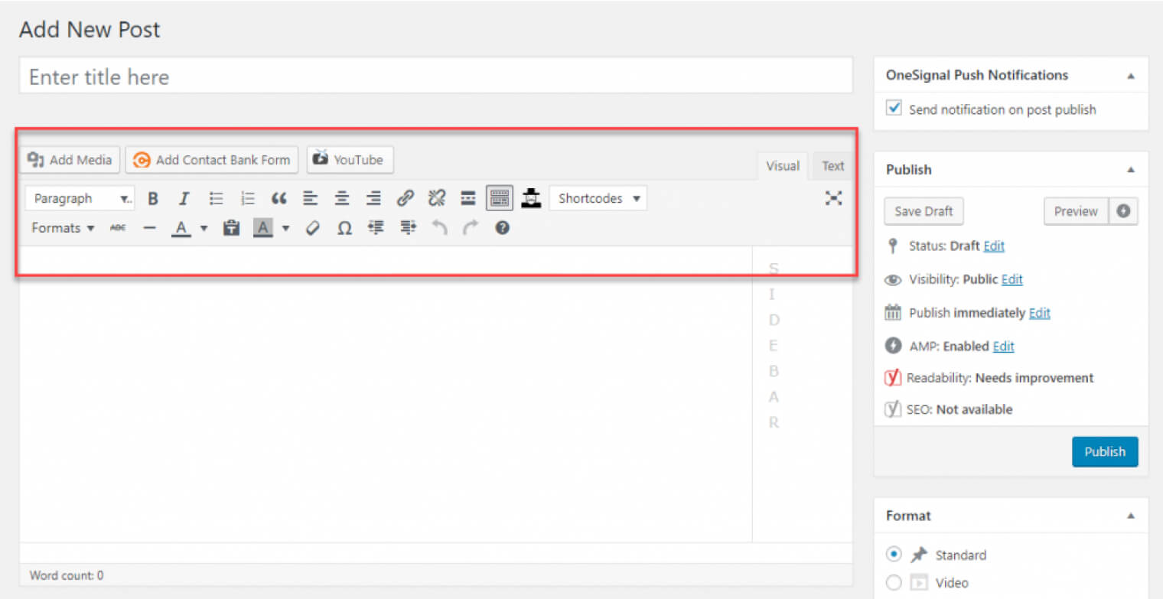1163x599 pixels.
Task: Paste as text clipboard icon
Action: (x=231, y=228)
